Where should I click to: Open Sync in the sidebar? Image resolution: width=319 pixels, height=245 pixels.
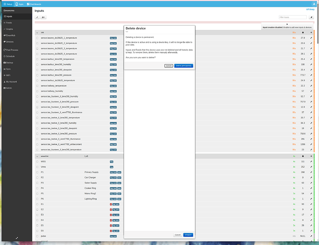click(17, 69)
